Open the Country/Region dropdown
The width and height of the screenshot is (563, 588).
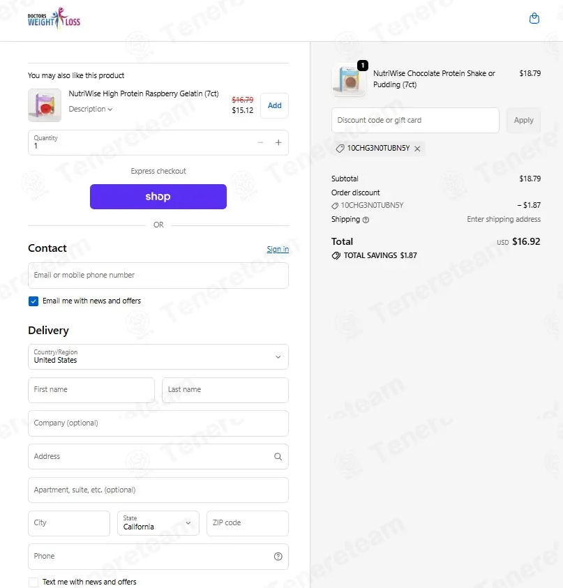158,356
